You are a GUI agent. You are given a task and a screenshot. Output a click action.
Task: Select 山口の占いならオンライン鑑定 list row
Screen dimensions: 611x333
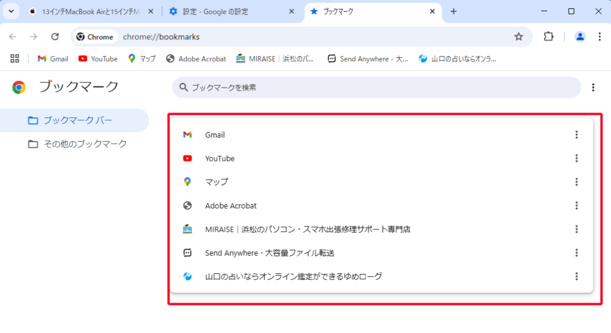[x=381, y=276]
